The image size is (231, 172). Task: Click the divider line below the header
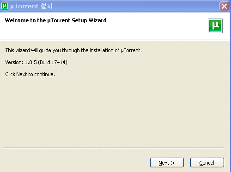[115, 40]
